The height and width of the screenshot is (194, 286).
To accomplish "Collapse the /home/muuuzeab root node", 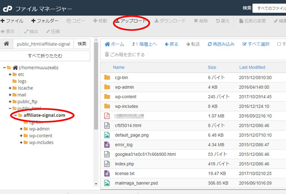I will 4,68.
